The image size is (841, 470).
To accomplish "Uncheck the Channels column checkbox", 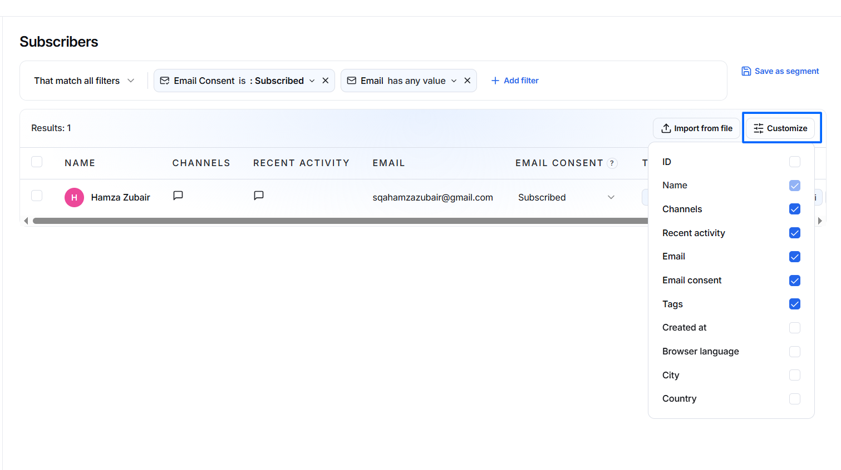I will 795,209.
